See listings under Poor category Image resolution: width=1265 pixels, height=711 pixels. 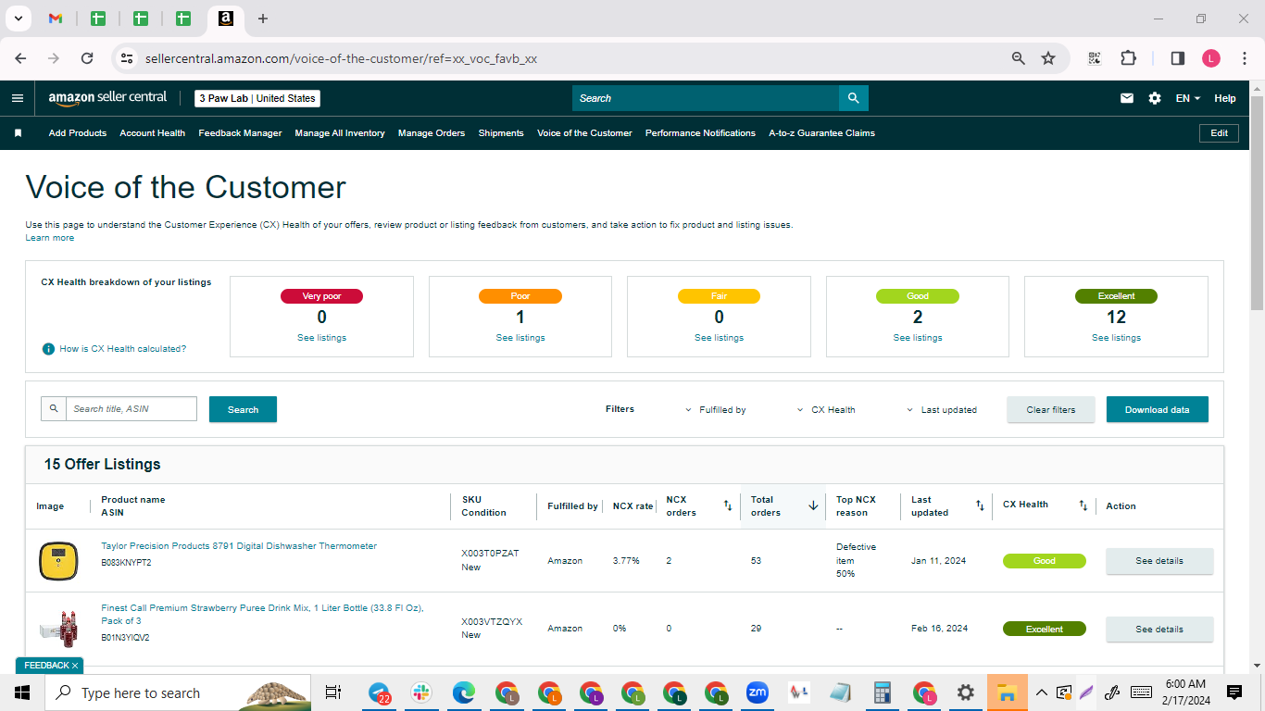520,338
